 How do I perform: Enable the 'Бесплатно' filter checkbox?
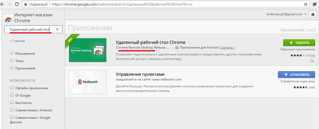point(12,102)
